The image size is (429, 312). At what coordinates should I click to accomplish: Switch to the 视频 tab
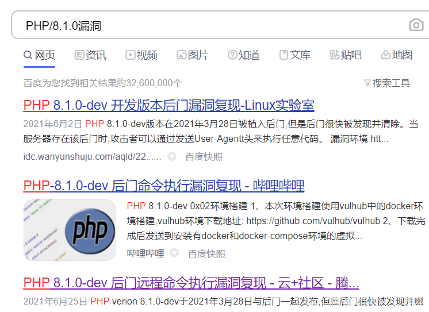[x=141, y=55]
